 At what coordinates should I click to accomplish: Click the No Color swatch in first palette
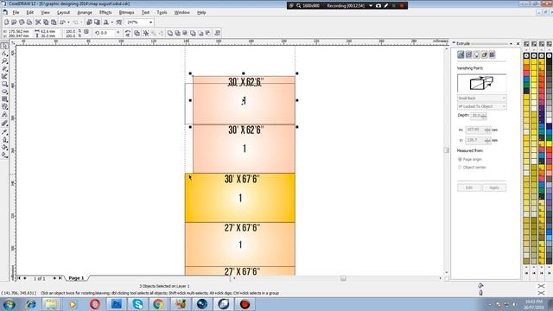point(526,55)
